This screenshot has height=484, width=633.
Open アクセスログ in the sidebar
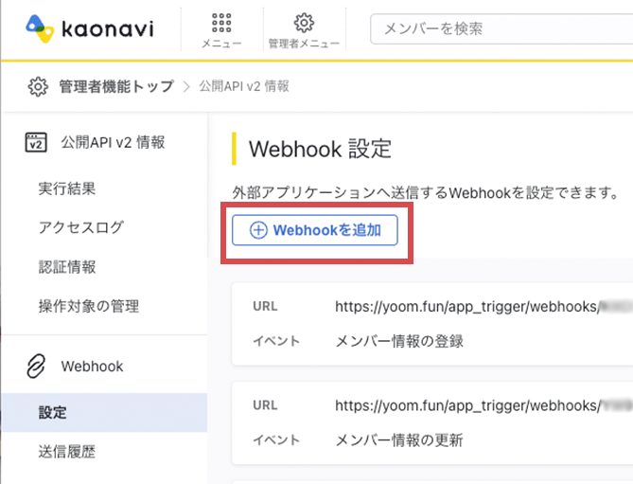(x=81, y=227)
